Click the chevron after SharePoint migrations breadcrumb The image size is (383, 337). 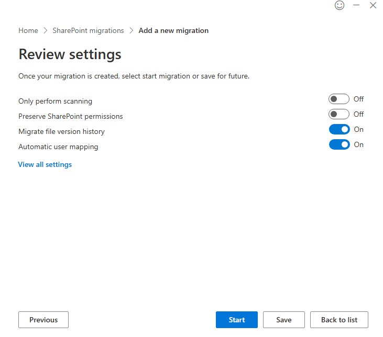132,31
